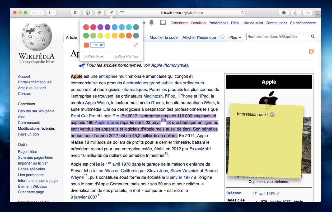Click the Wikipédia globe logo

tap(36, 43)
